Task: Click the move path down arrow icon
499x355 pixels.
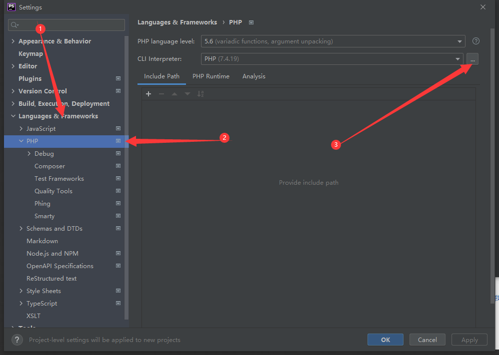Action: click(x=187, y=94)
